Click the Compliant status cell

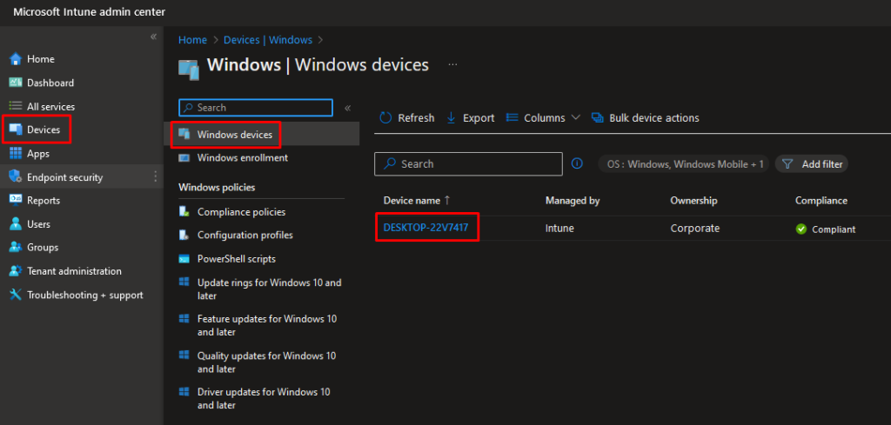pyautogui.click(x=827, y=229)
